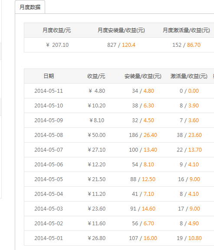This screenshot has width=214, height=250.
Task: Select the 月度安装量/收益(元) header
Action: pyautogui.click(x=121, y=30)
